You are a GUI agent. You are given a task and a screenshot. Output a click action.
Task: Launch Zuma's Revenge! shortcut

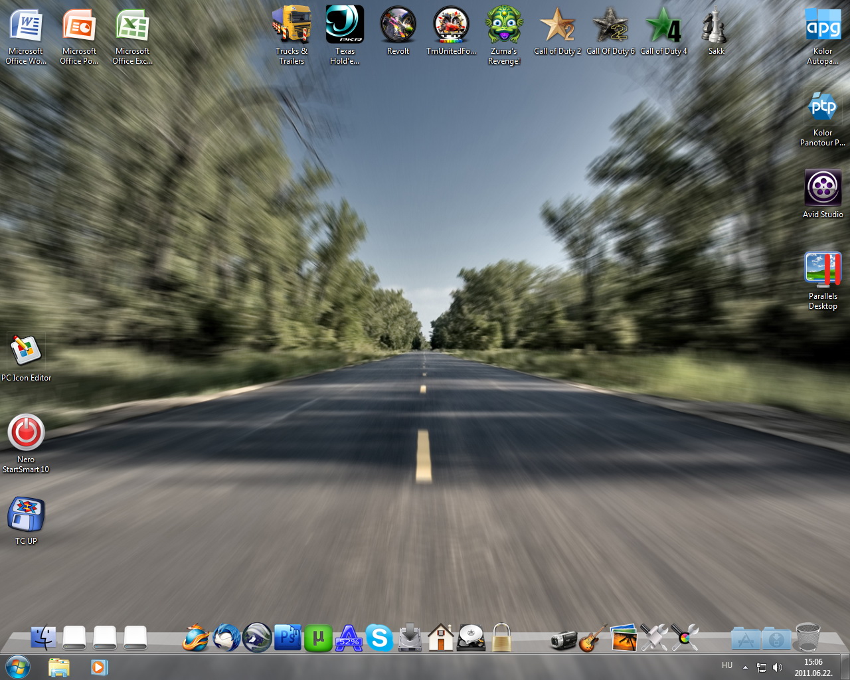[504, 37]
